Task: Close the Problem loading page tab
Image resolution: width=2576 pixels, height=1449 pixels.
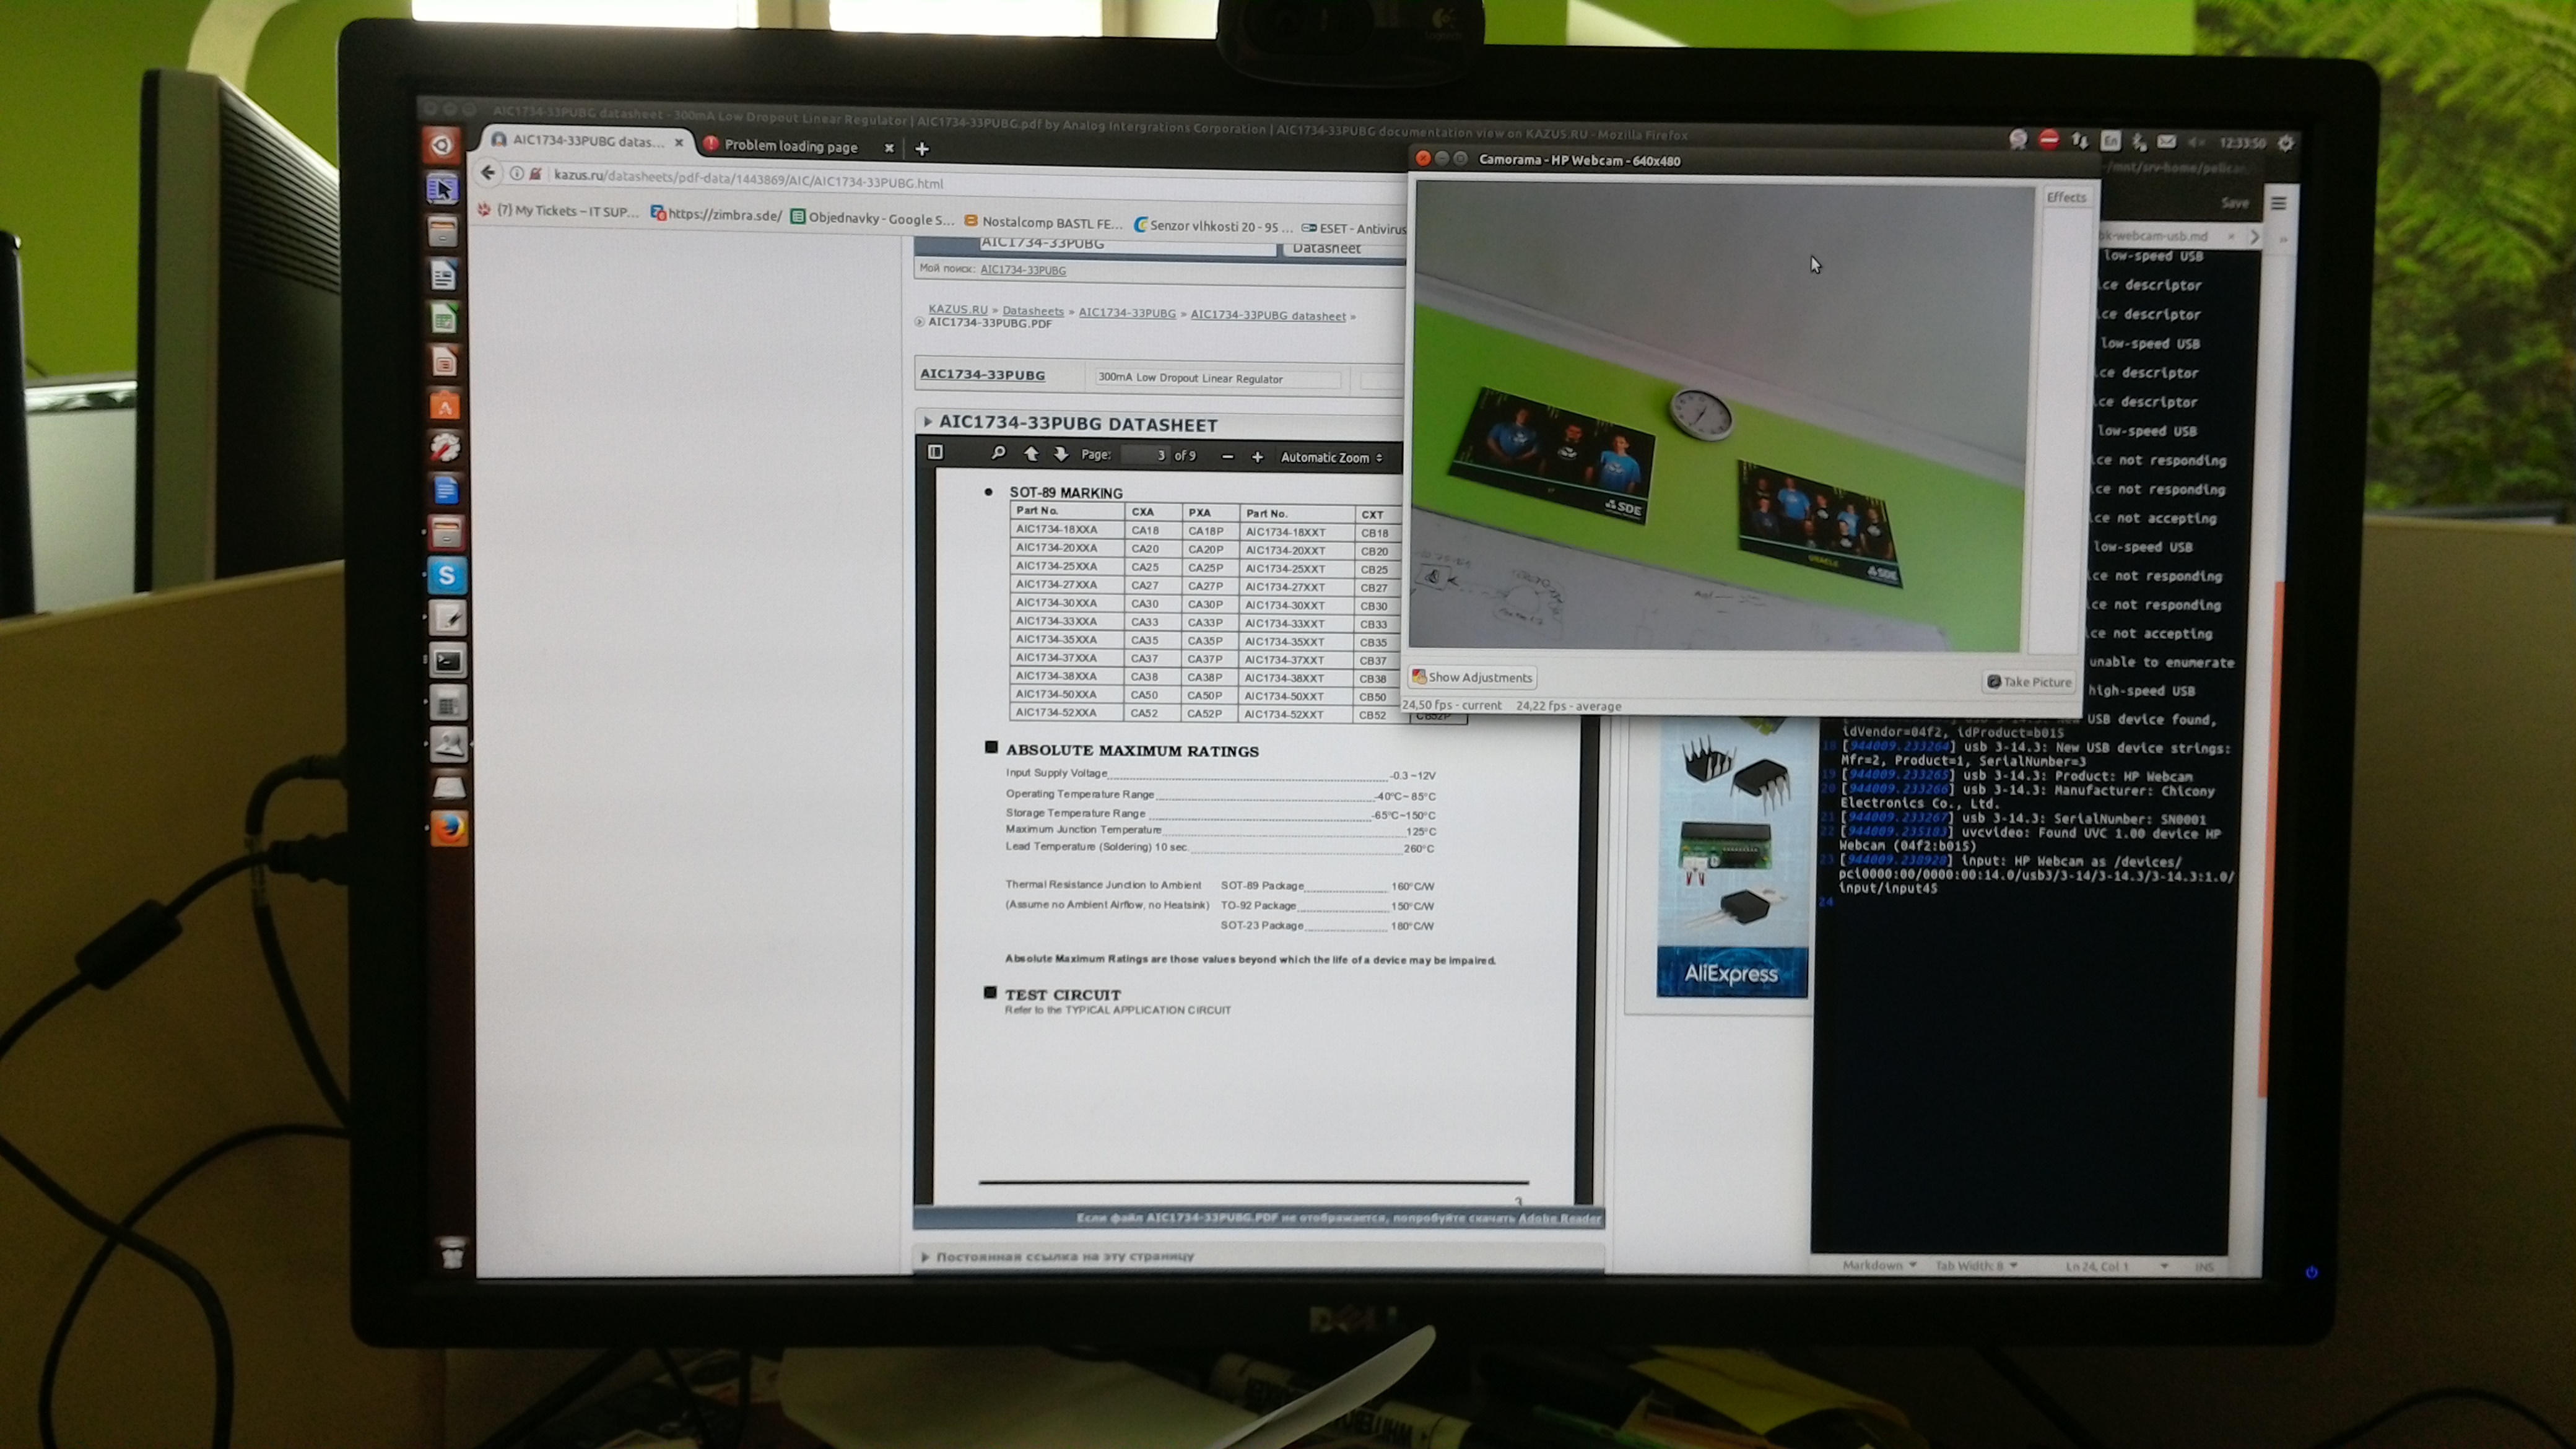Action: 888,148
